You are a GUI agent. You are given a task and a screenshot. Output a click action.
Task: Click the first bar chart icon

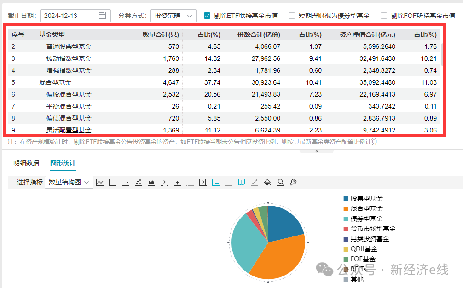[113, 183]
